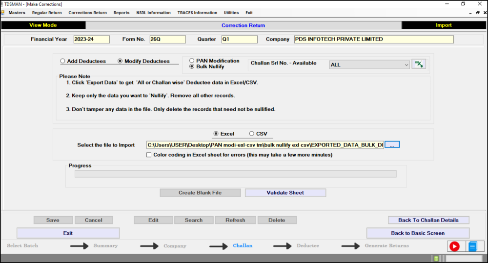
Task: Restore the inner Make Corrections window
Action: tap(478, 13)
